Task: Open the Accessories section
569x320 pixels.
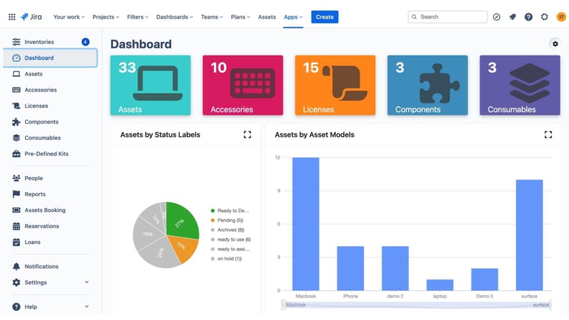Action: [x=41, y=89]
